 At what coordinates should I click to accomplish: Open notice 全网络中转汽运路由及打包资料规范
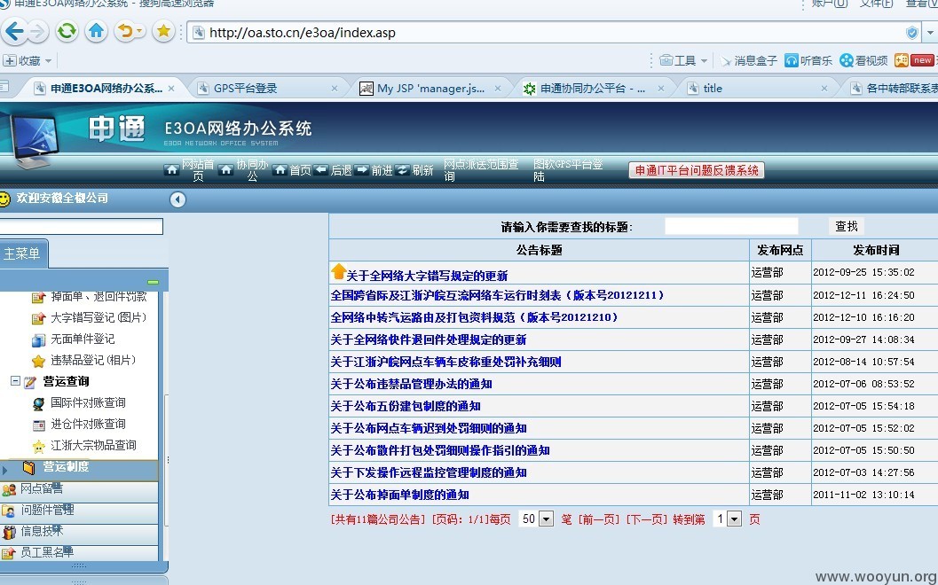pyautogui.click(x=474, y=317)
